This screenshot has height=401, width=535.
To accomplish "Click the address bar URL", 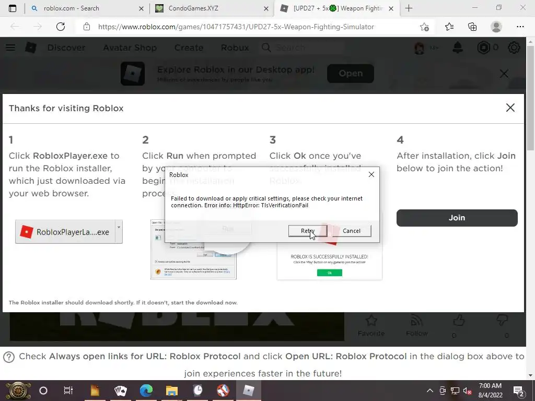I will pyautogui.click(x=236, y=27).
